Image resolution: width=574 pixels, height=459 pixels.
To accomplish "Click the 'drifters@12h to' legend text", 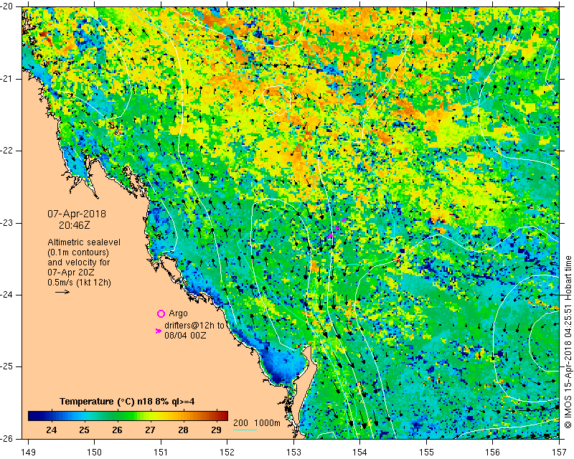I will click(194, 326).
